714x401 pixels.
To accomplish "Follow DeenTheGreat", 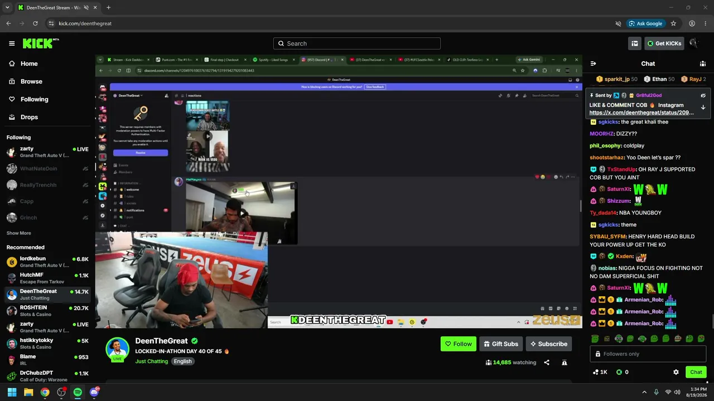I will click(458, 344).
